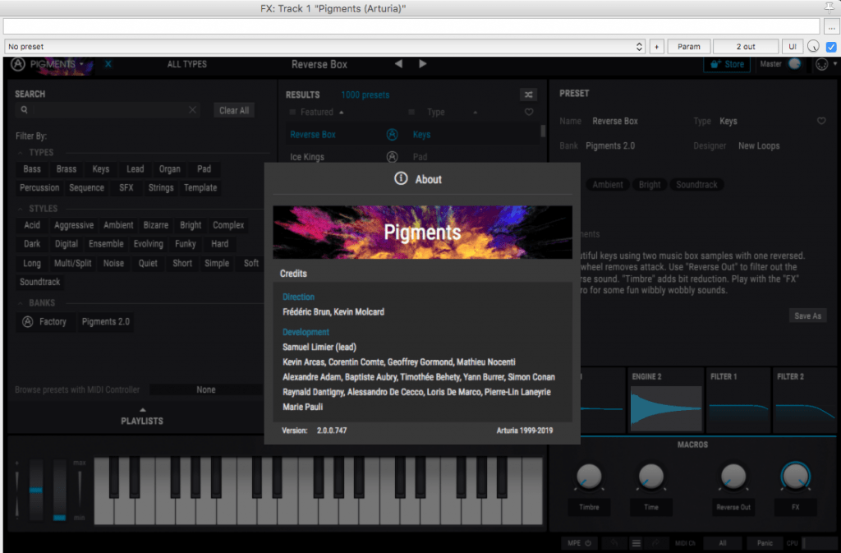Screen dimensions: 841x553
Task: Click the undo icon in status bar
Action: point(614,543)
